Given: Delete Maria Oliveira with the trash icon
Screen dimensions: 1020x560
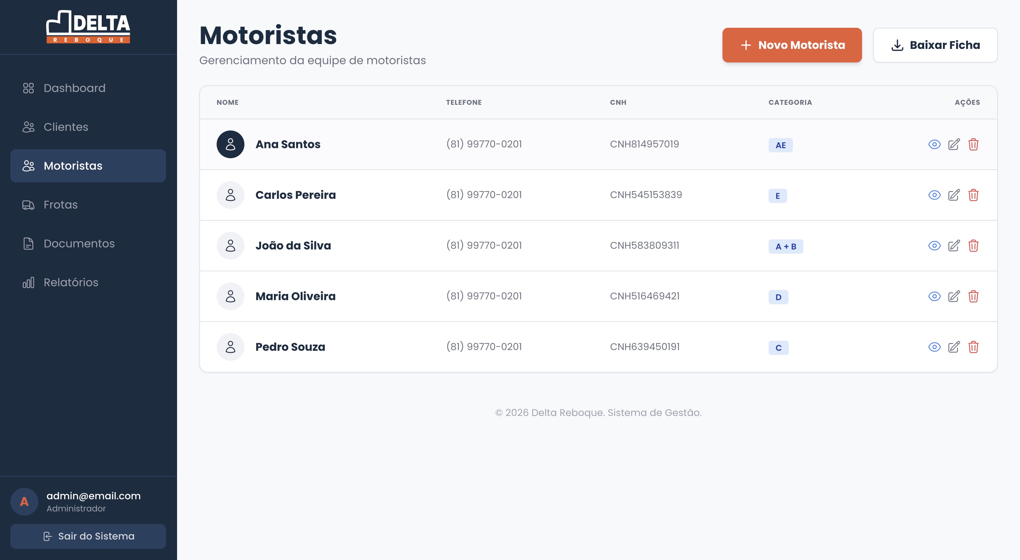Looking at the screenshot, I should (975, 296).
